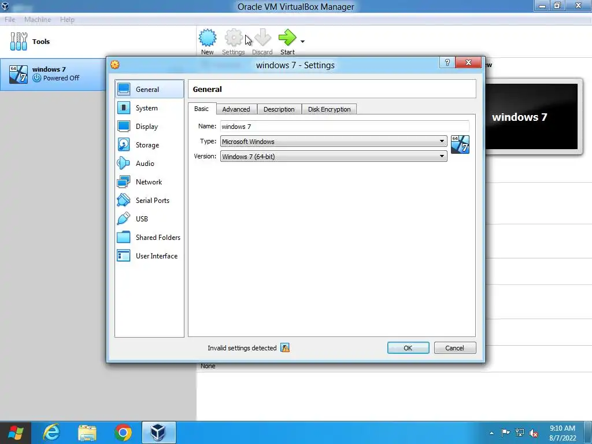
Task: Click the help question mark button
Action: [x=447, y=62]
